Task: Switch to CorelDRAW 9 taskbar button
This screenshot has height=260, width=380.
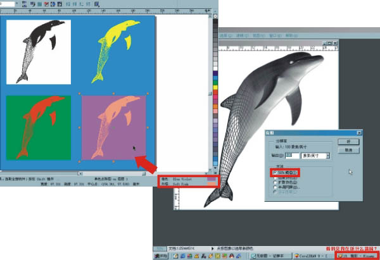Action: click(x=314, y=256)
